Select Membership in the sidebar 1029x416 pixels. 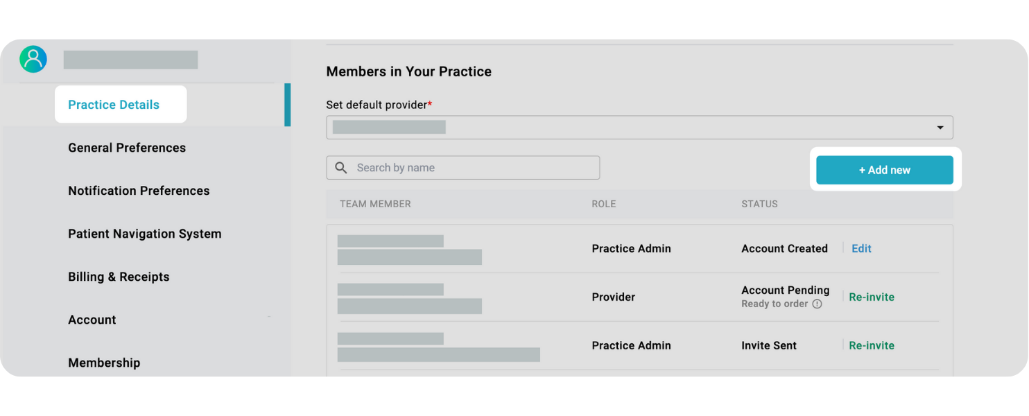(104, 363)
